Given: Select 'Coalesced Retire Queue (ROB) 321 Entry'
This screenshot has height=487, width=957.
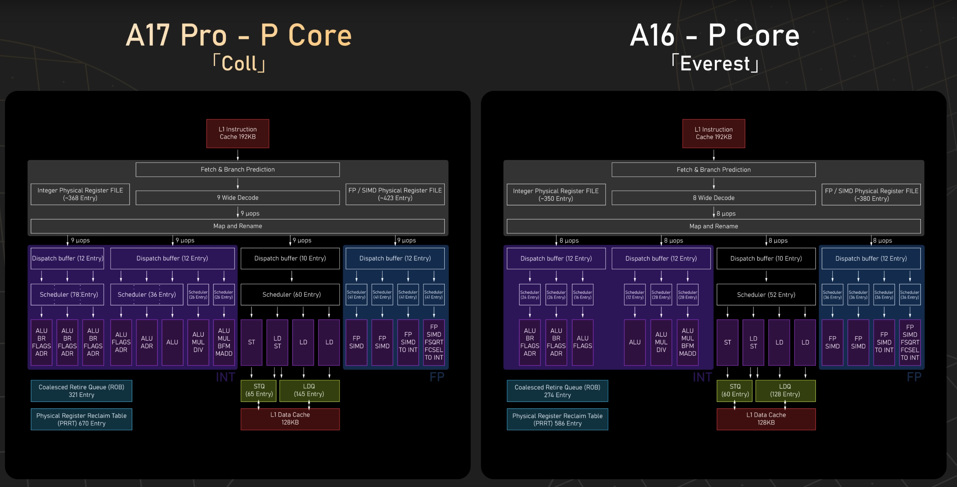Looking at the screenshot, I should point(81,391).
